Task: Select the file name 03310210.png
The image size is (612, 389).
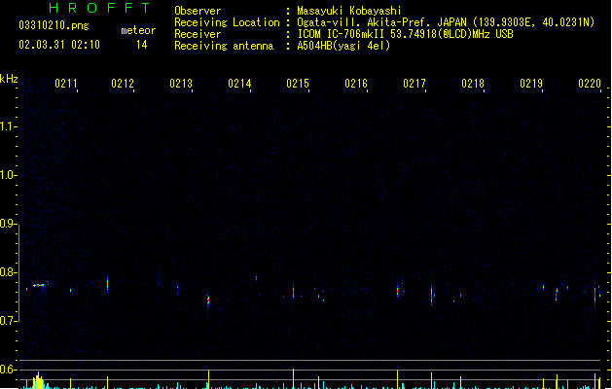Action: pyautogui.click(x=54, y=25)
